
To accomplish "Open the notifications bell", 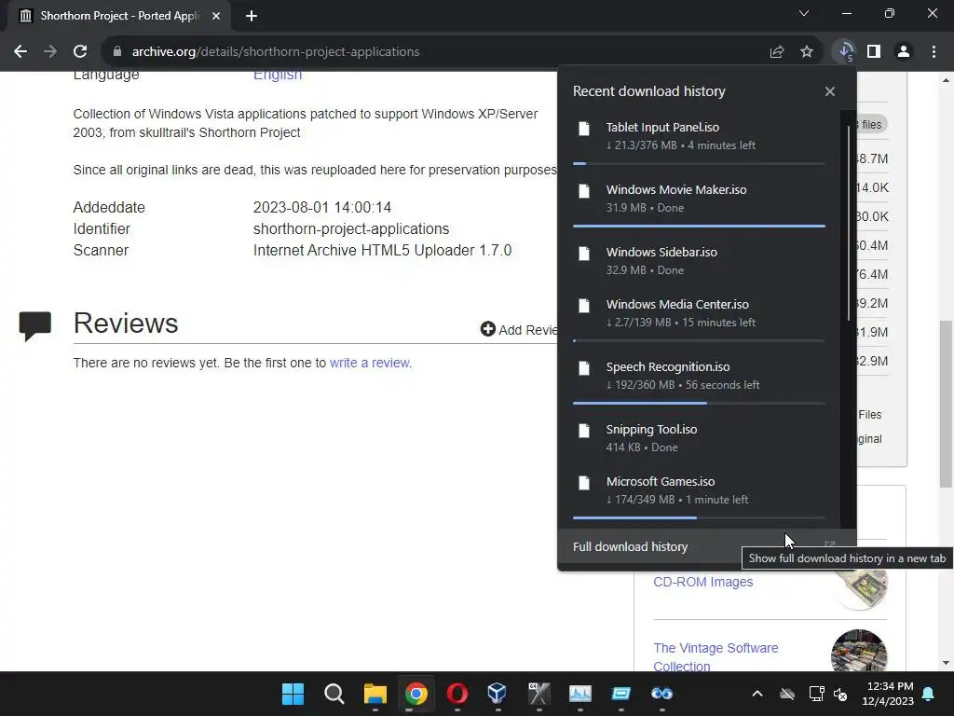I will pyautogui.click(x=929, y=694).
